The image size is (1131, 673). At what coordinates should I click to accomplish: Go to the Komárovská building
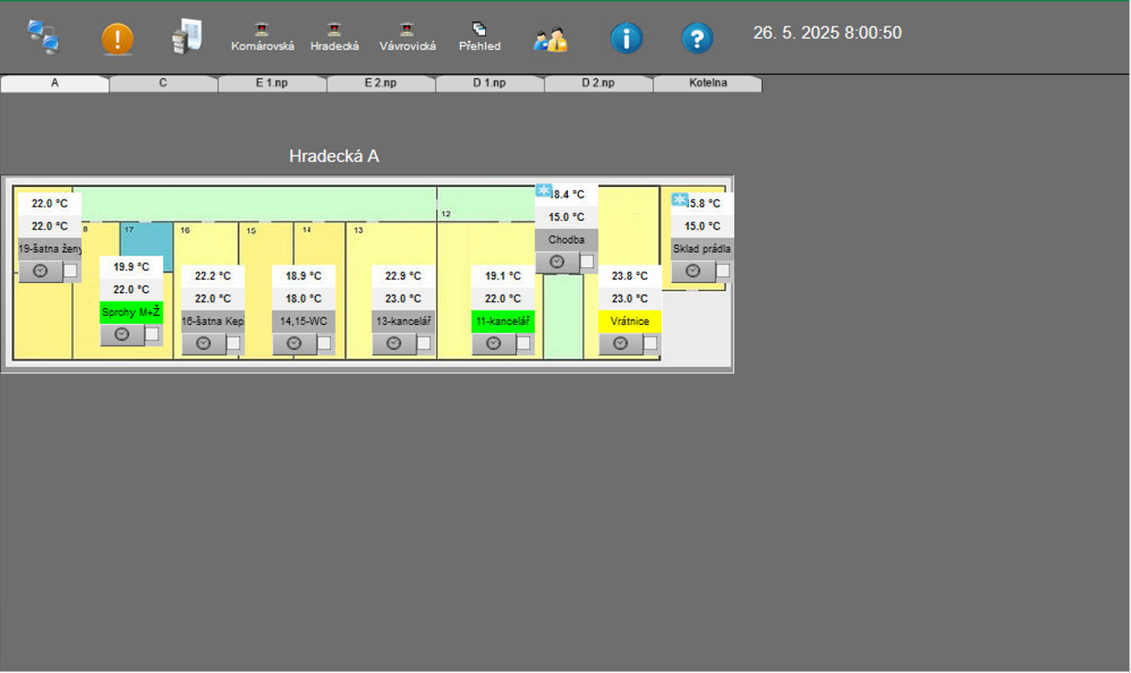(x=263, y=38)
